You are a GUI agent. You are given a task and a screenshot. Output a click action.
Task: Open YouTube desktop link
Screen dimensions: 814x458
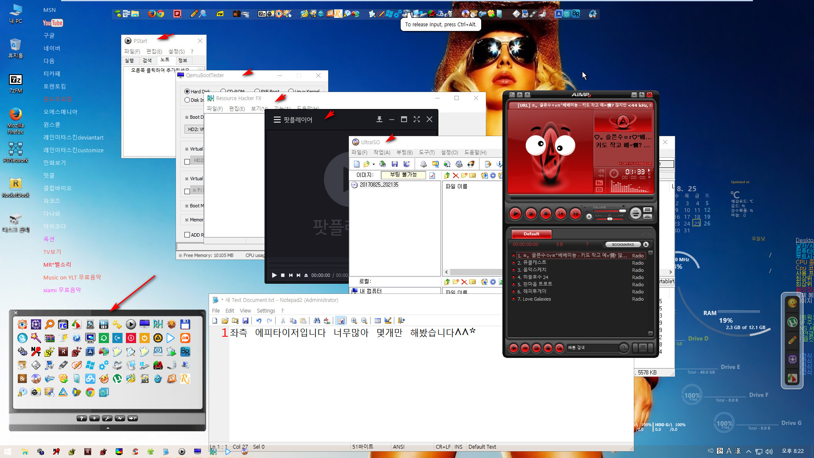pos(53,23)
